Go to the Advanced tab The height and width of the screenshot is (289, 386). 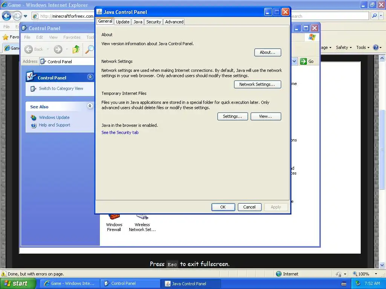[174, 22]
